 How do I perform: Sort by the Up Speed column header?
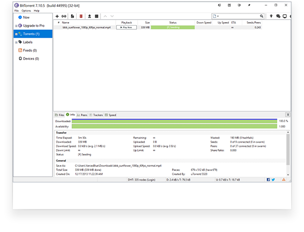click(x=221, y=23)
